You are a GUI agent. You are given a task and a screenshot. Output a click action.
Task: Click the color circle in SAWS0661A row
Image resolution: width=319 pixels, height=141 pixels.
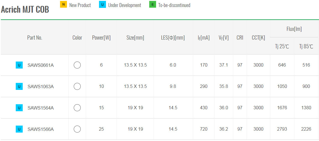[77, 65]
